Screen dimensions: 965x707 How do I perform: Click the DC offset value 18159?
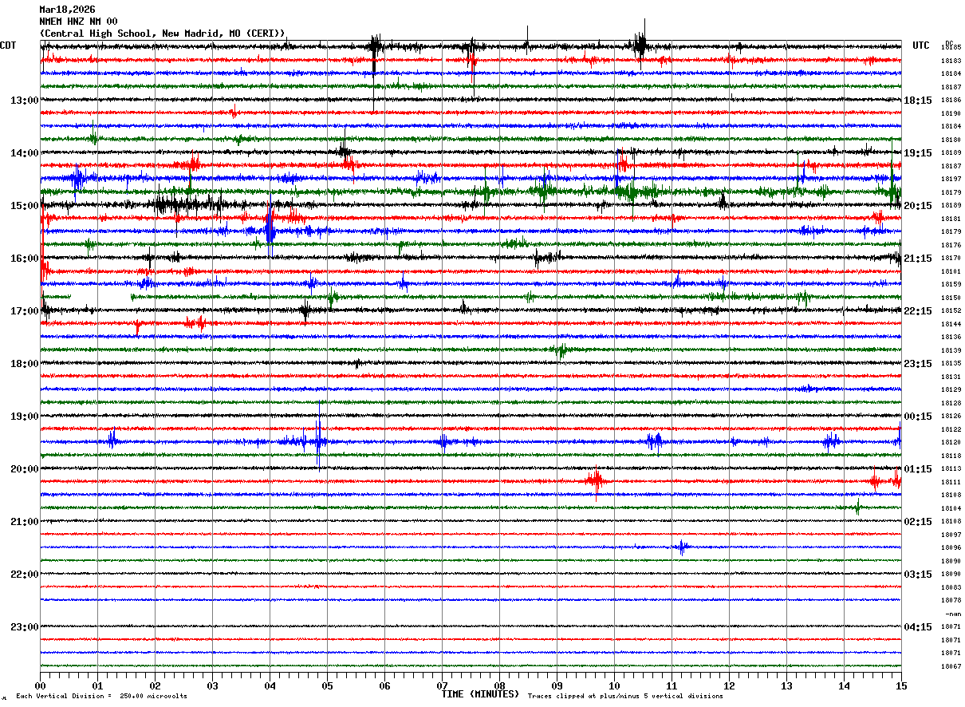tap(951, 284)
